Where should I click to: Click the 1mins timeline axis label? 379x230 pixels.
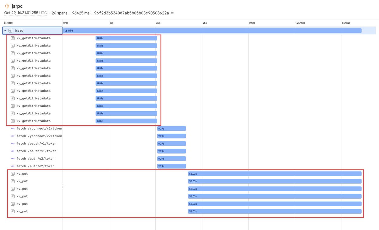pos(252,23)
